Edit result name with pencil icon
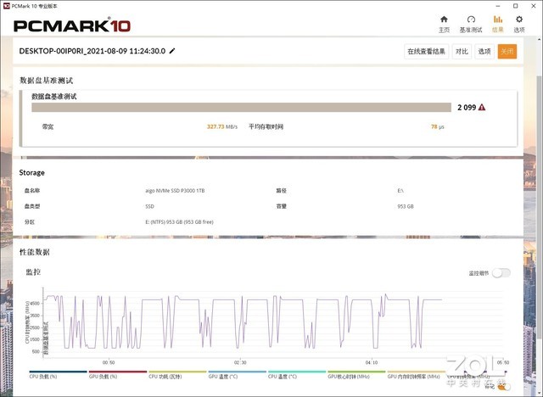Screen dimensions: 543x397 [172, 51]
